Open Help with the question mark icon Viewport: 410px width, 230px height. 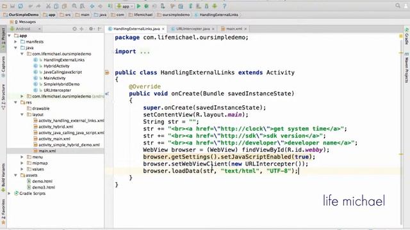(224, 6)
